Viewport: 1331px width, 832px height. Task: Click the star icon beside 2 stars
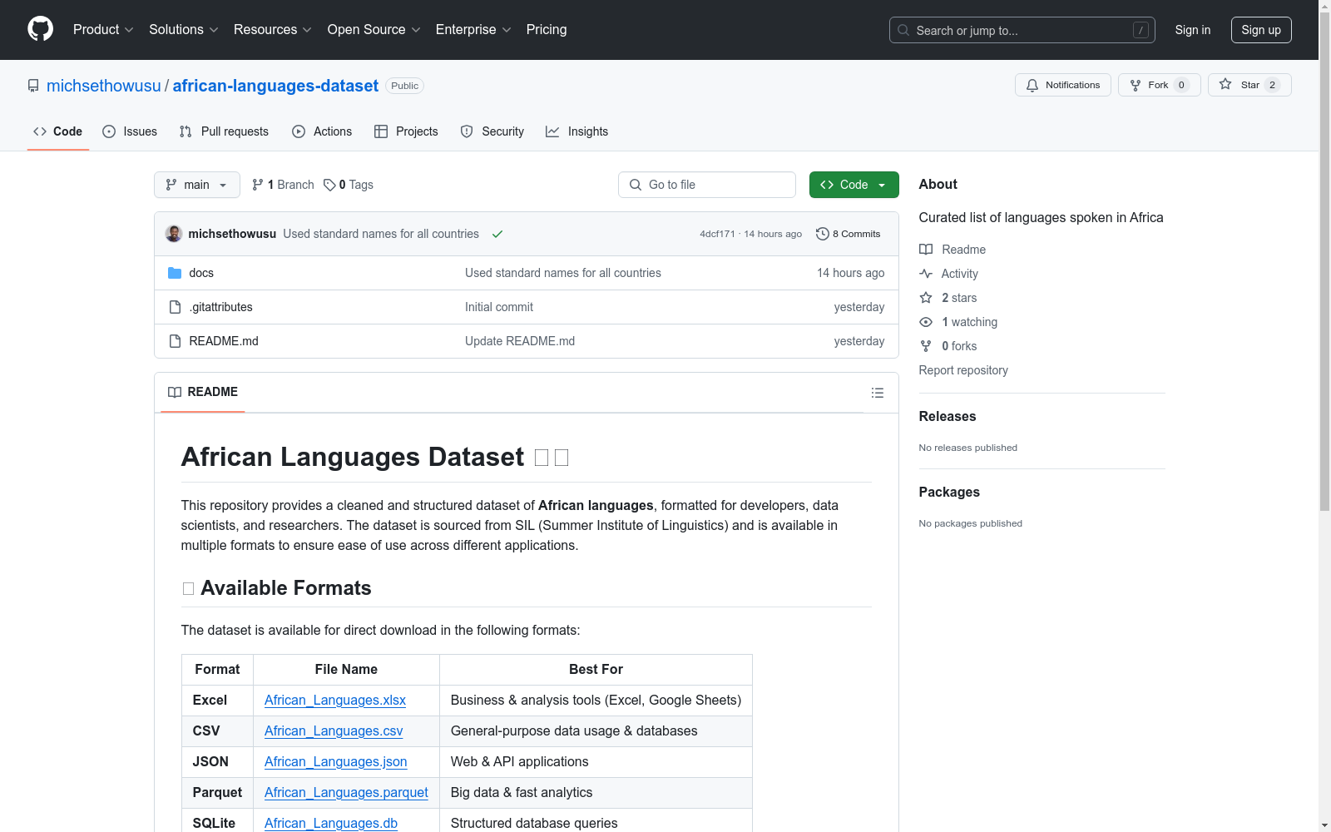926,298
